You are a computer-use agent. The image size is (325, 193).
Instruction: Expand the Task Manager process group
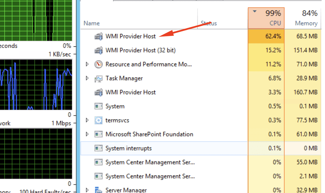(87, 78)
